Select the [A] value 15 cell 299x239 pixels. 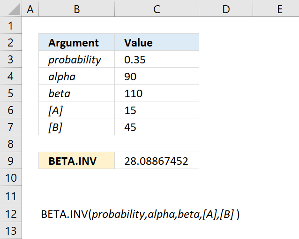point(157,110)
